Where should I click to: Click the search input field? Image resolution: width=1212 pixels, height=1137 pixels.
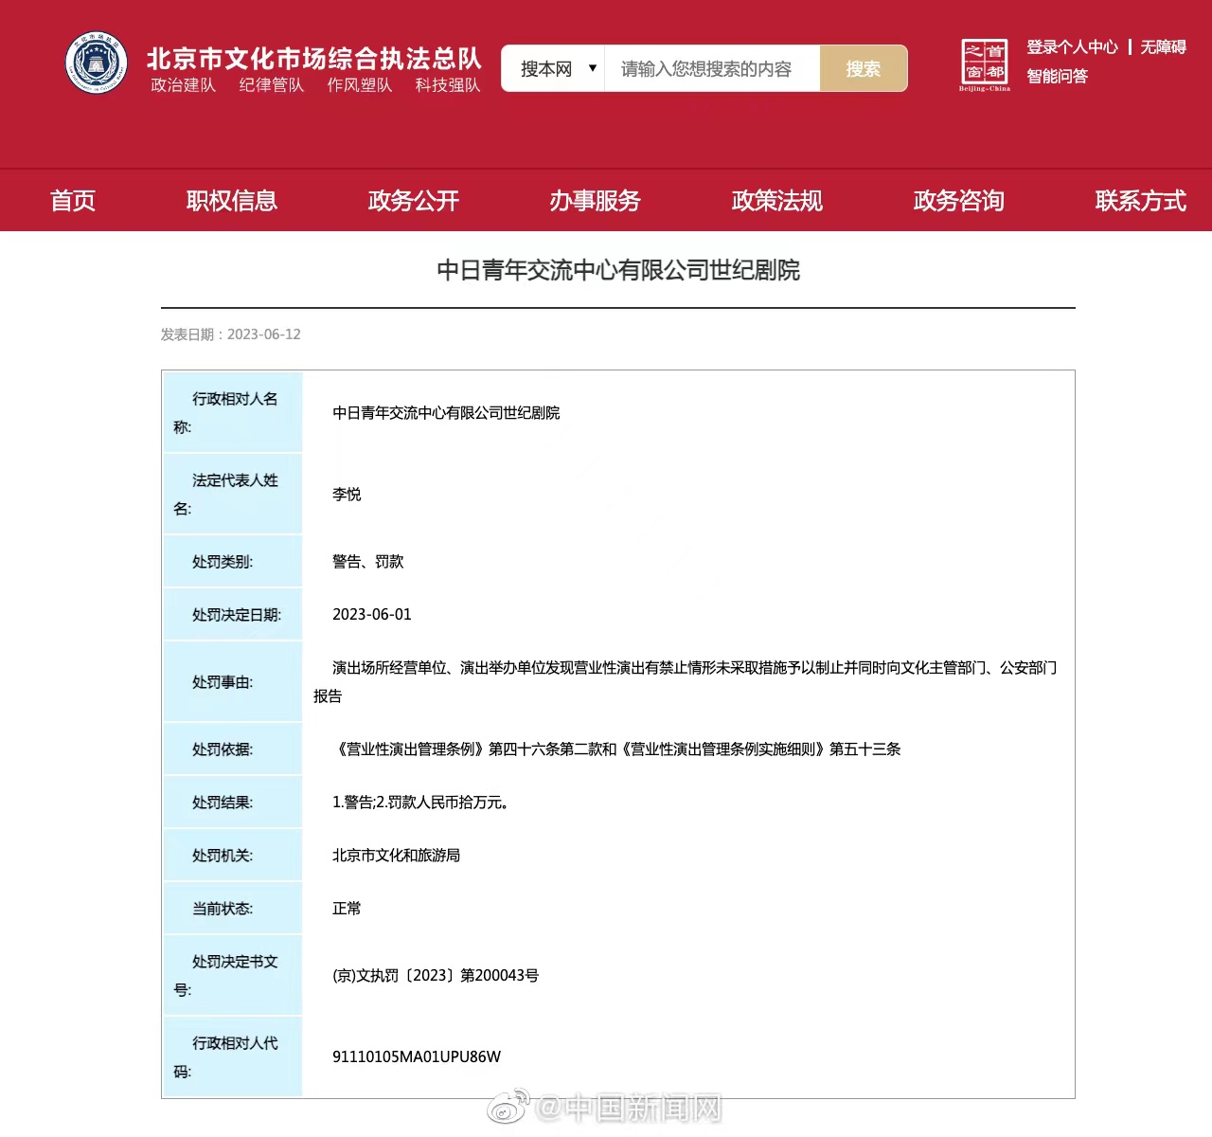tap(711, 69)
